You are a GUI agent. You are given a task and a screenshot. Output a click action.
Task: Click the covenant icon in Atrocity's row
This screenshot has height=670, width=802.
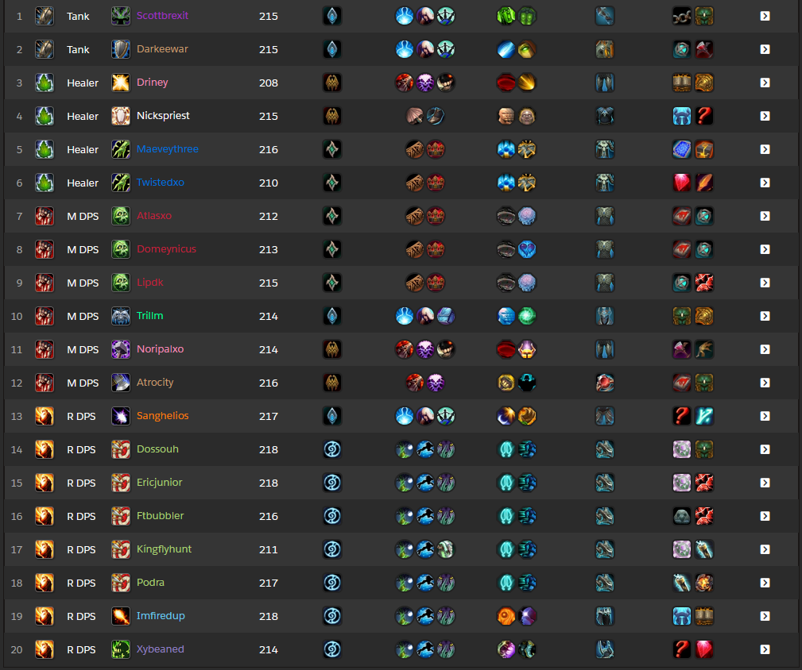click(x=332, y=383)
